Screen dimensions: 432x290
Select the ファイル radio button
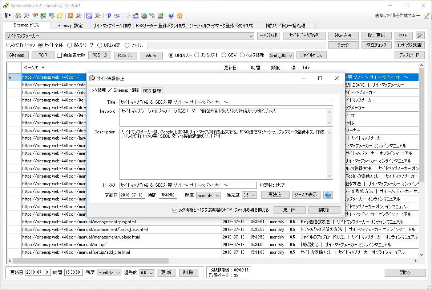tap(127, 45)
